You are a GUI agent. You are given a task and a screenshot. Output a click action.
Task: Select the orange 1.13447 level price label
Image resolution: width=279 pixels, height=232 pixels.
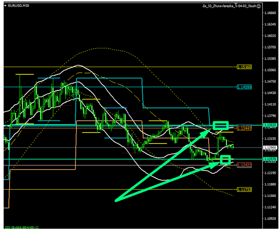click(x=244, y=128)
